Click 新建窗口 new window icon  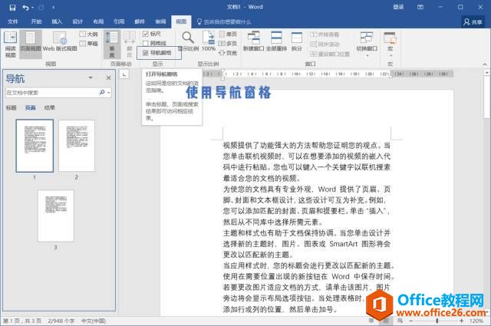click(252, 41)
